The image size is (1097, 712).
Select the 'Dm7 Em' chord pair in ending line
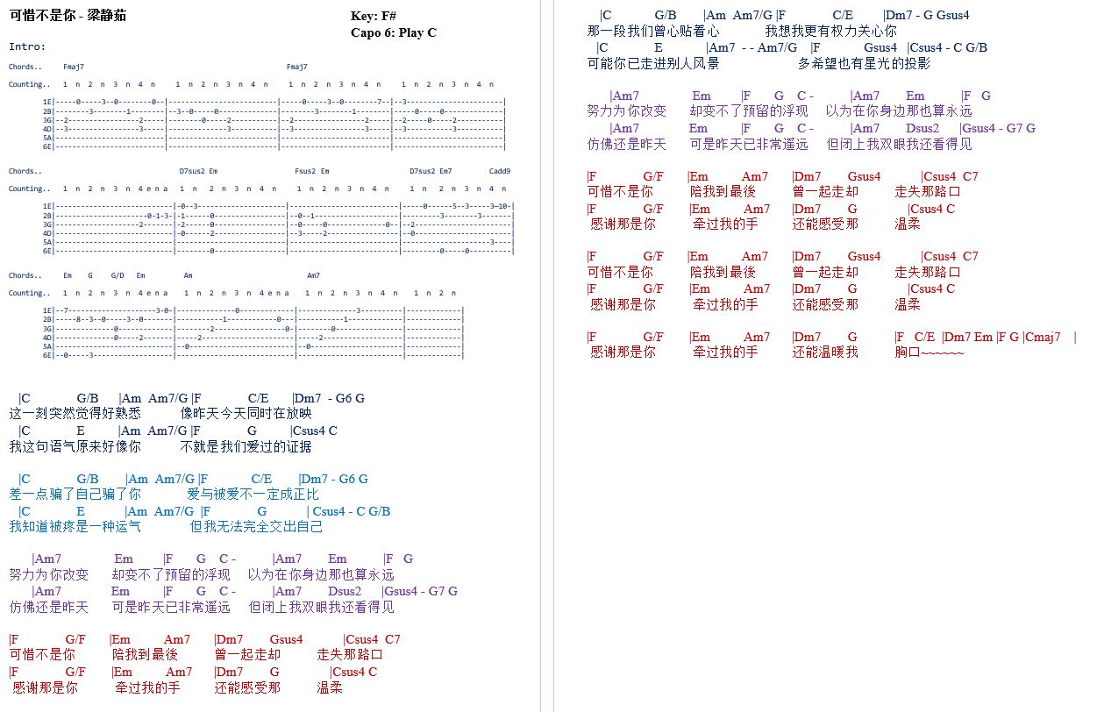point(968,337)
